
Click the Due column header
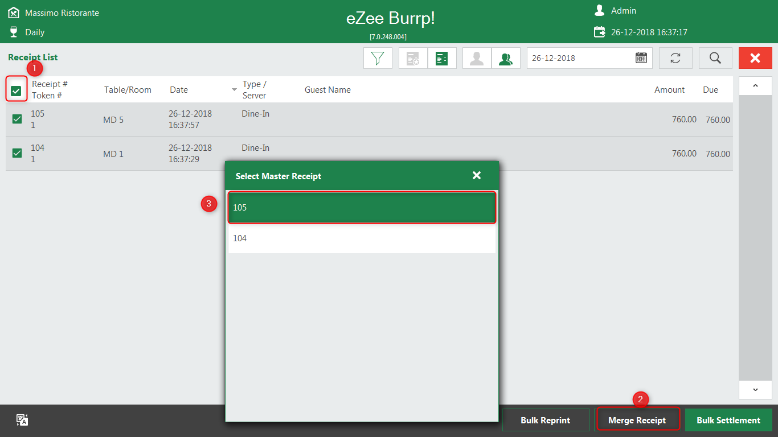710,90
